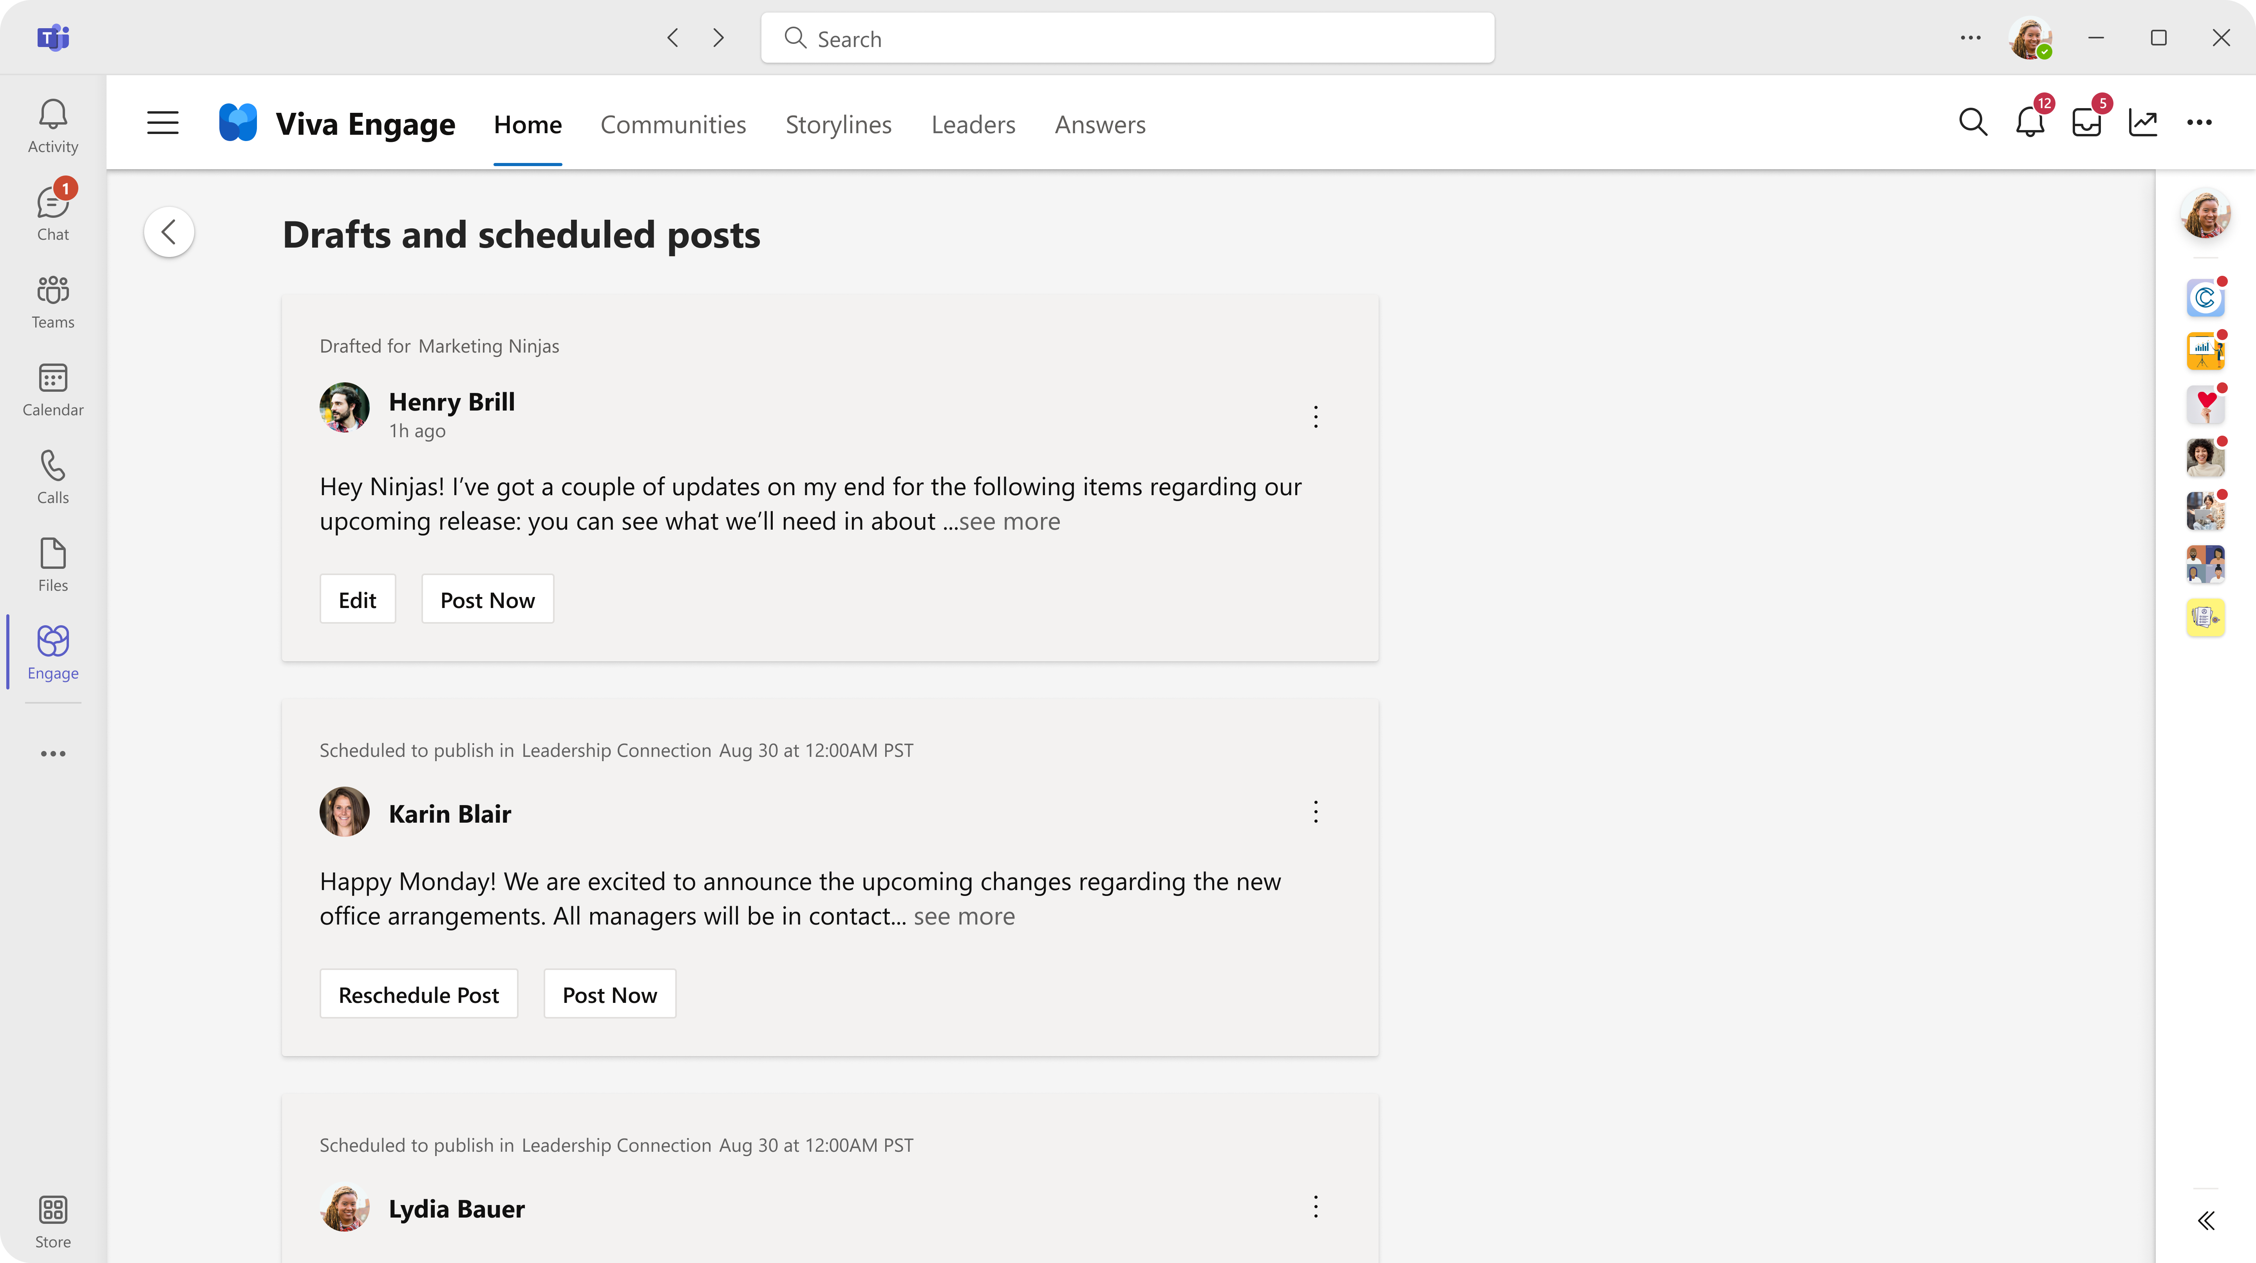Toggle the more options ellipsis for Lydia Bauer
The image size is (2256, 1263).
tap(1316, 1207)
